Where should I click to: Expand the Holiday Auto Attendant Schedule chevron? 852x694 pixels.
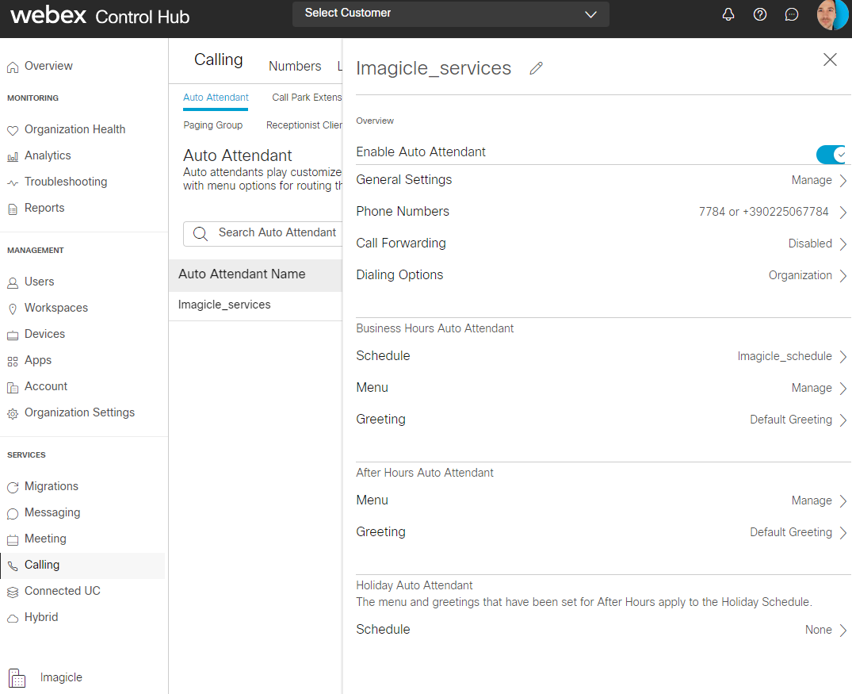point(842,631)
